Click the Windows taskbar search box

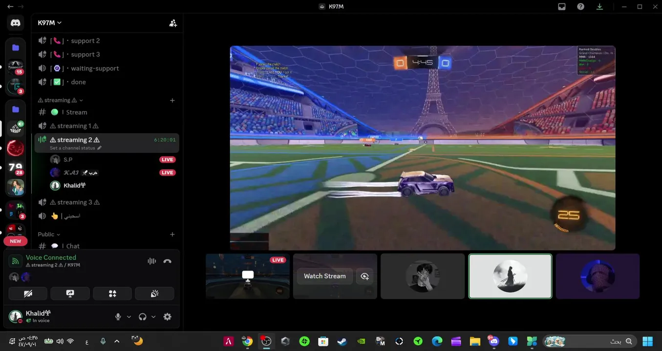(590, 341)
